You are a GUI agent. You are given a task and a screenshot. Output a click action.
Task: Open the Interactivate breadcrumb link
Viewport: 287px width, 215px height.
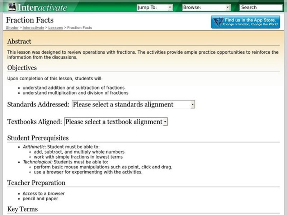(33, 28)
